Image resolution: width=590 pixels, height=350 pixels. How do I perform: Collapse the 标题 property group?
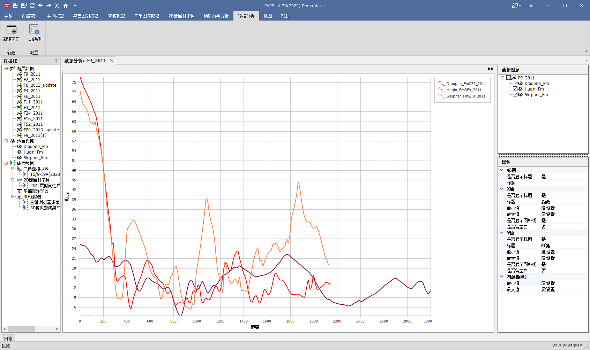click(x=502, y=170)
